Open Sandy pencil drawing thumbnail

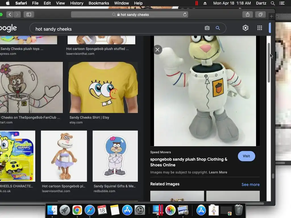click(31, 87)
